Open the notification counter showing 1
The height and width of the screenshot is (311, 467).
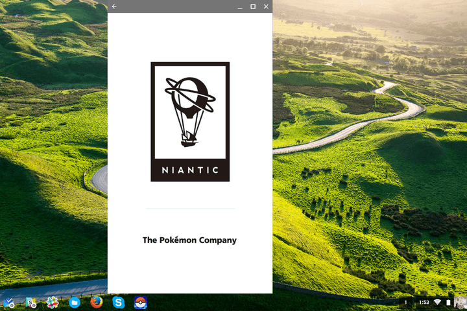click(x=405, y=303)
